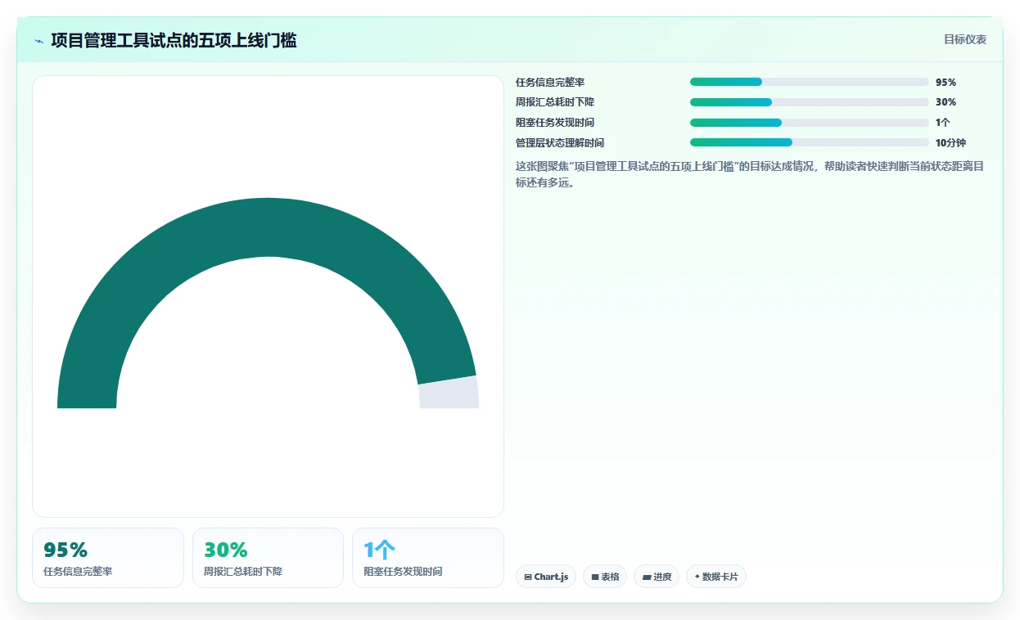Click the 数据卡片 tag chip
The width and height of the screenshot is (1020, 620).
[x=716, y=577]
